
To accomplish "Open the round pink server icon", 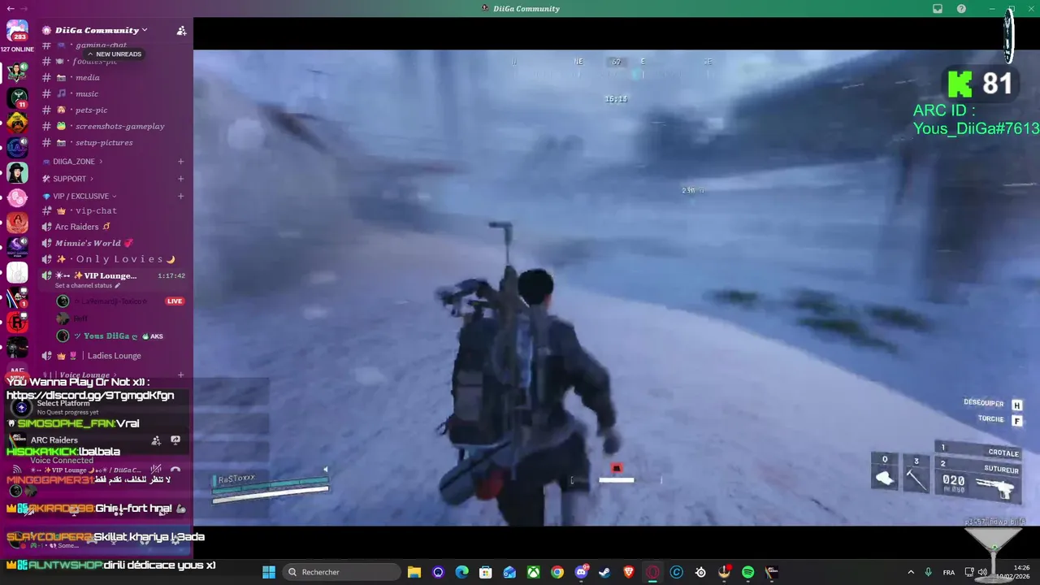I will pyautogui.click(x=17, y=197).
